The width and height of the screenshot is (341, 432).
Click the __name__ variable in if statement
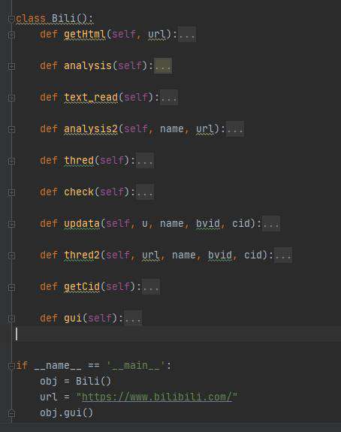58,366
